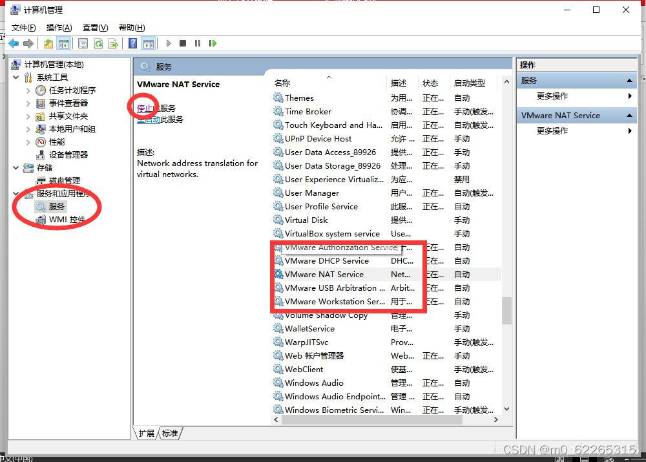This screenshot has height=462, width=646.
Task: Click the services list vertical scrollbar thumb
Action: pyautogui.click(x=506, y=311)
